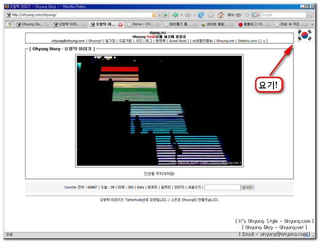Click the Korean flag image

click(305, 36)
